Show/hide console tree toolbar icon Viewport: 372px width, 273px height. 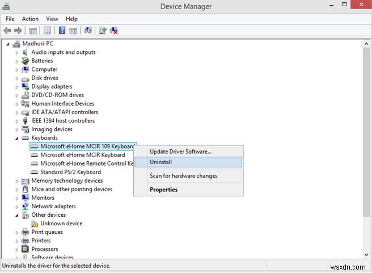(32, 31)
